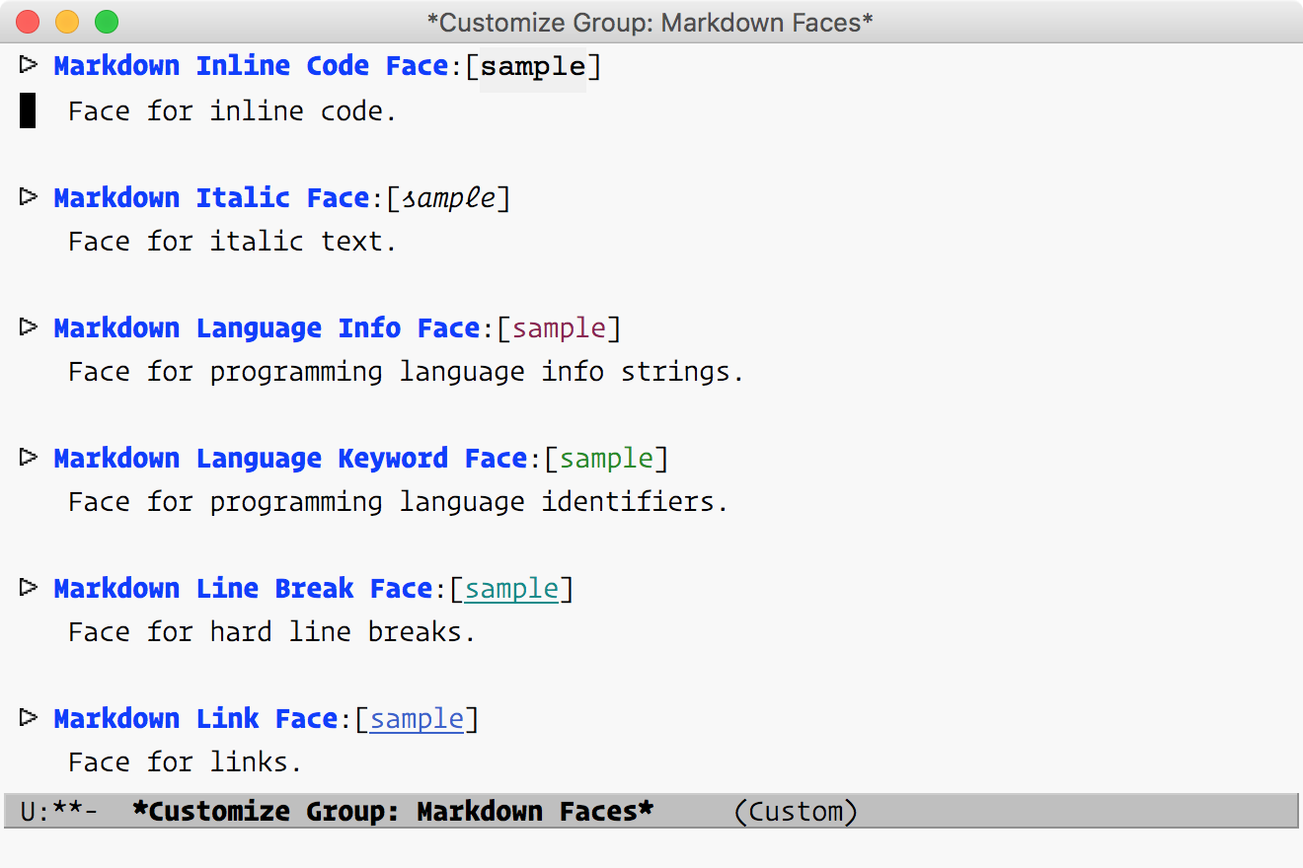Click 'Face for programming language identifiers.'
This screenshot has width=1303, height=868.
point(398,502)
